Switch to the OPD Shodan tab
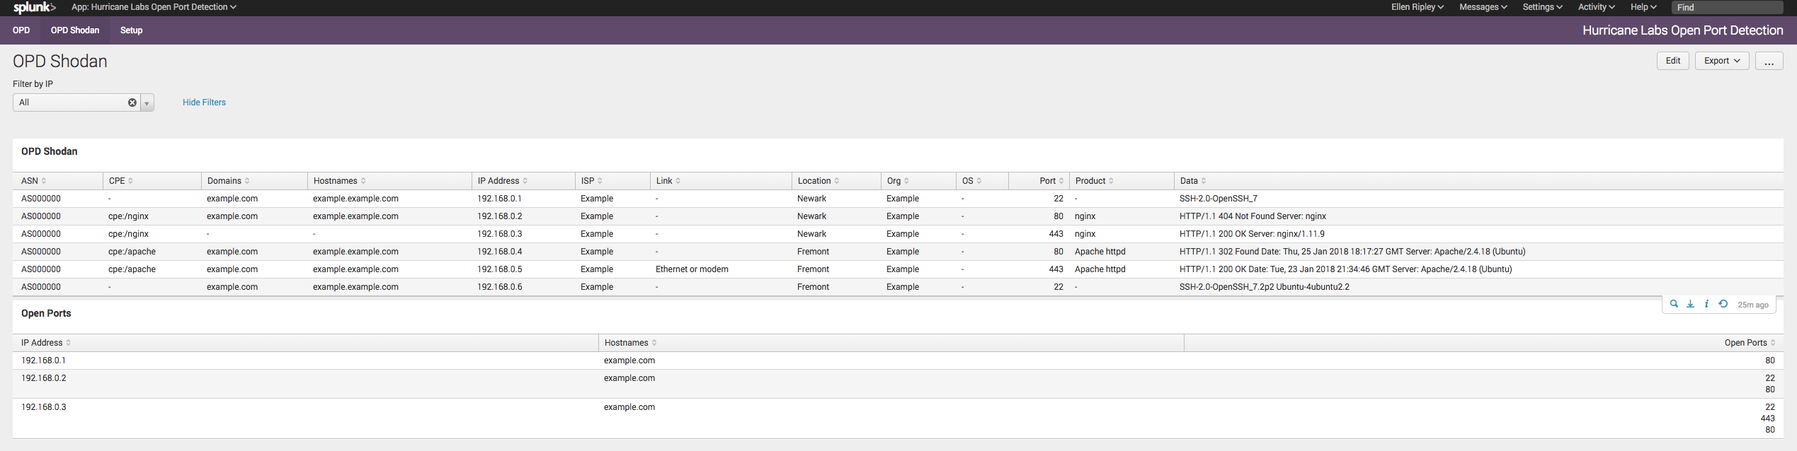 click(x=75, y=30)
